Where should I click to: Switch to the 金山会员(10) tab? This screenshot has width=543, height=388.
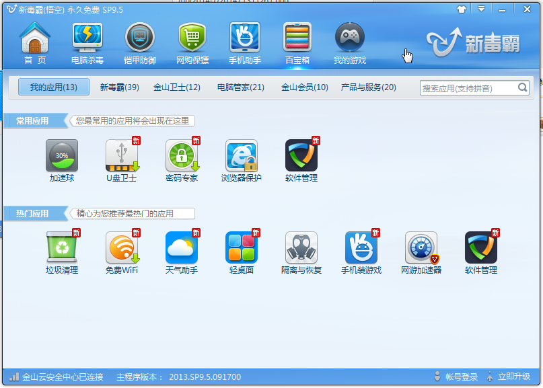(x=304, y=87)
